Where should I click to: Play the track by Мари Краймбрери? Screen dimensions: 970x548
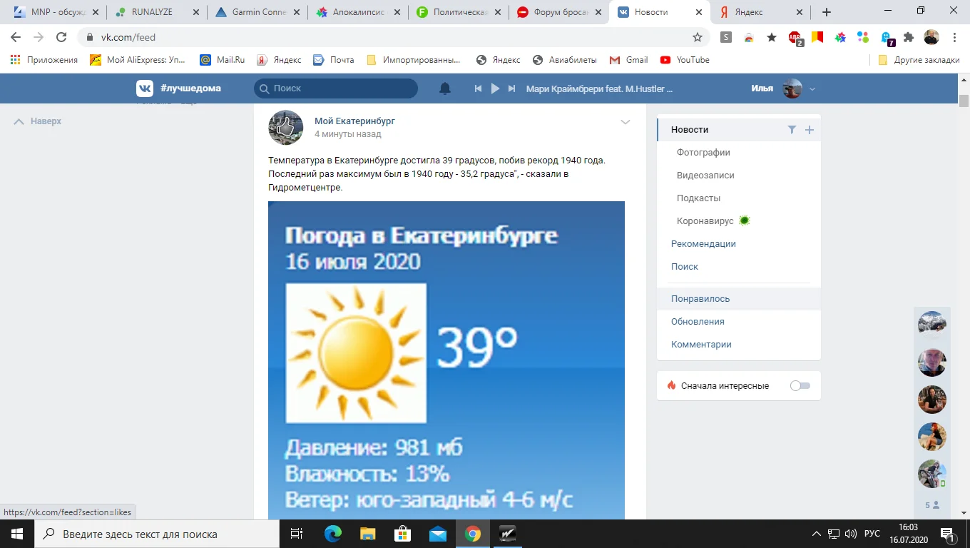495,88
